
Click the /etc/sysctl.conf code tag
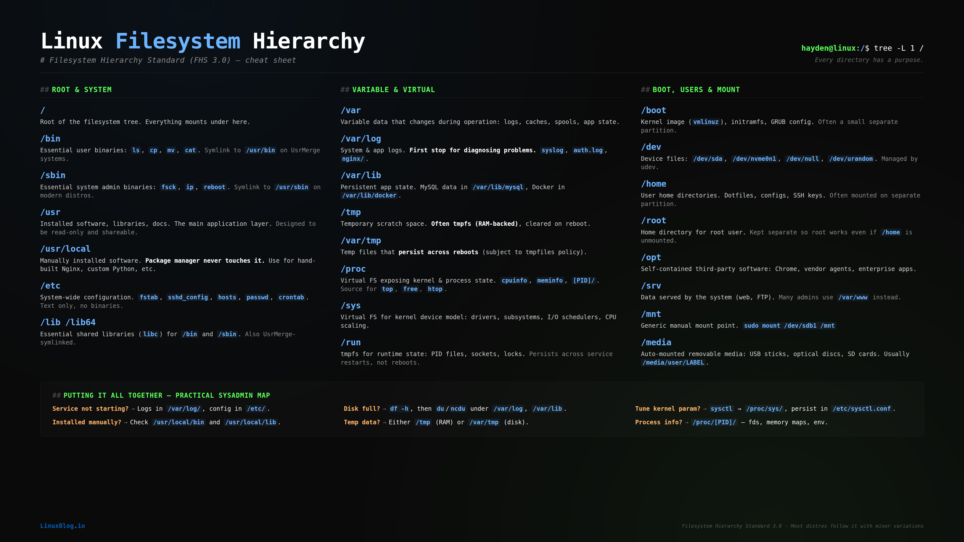click(862, 409)
